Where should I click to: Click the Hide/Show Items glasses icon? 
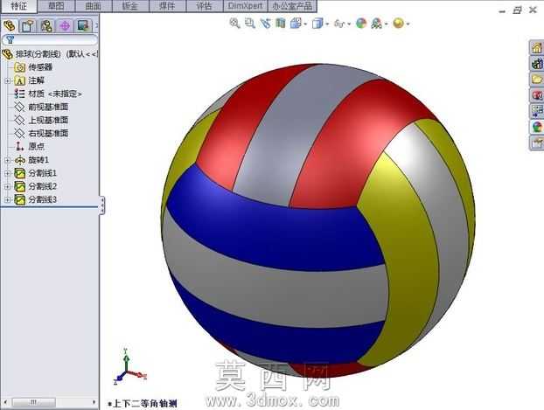(339, 24)
